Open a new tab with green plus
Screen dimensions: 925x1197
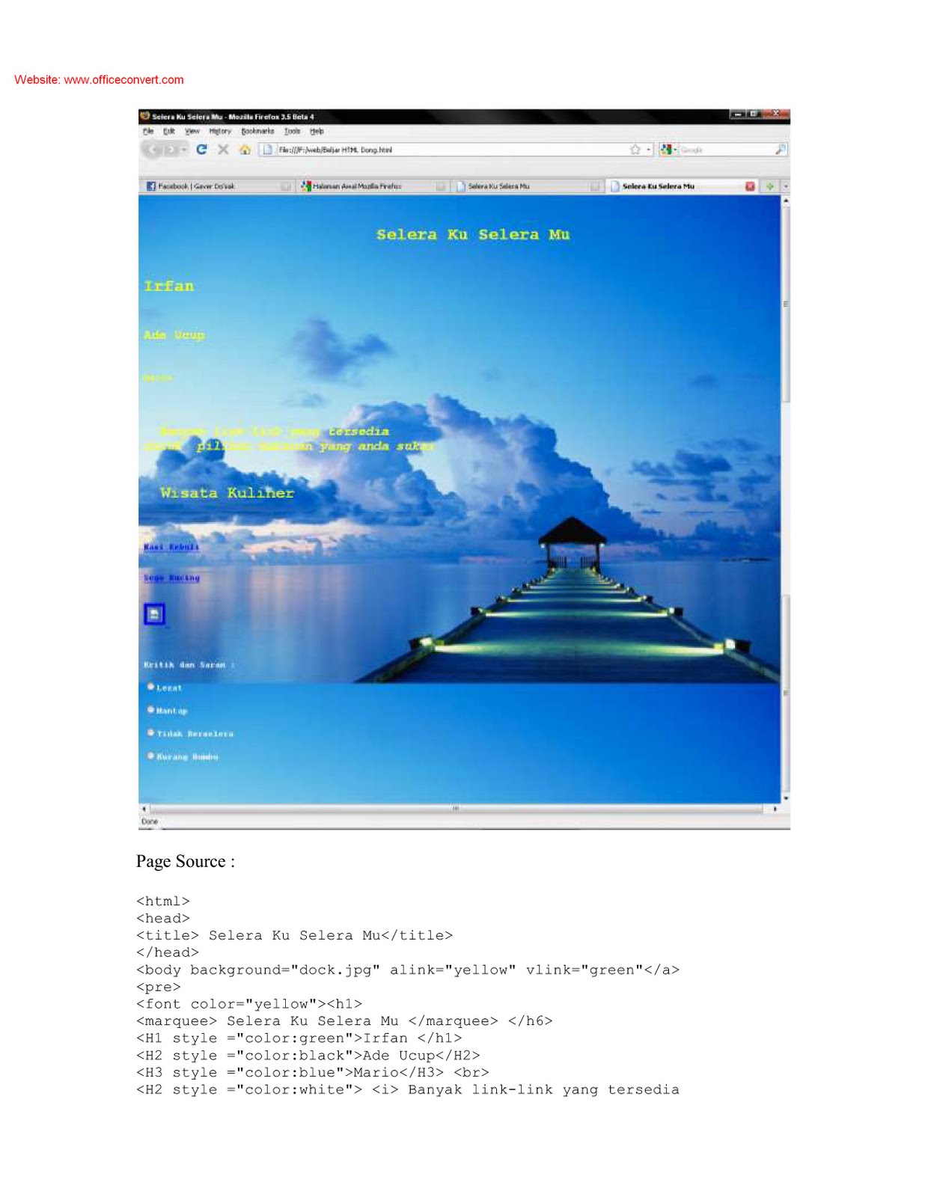[769, 186]
